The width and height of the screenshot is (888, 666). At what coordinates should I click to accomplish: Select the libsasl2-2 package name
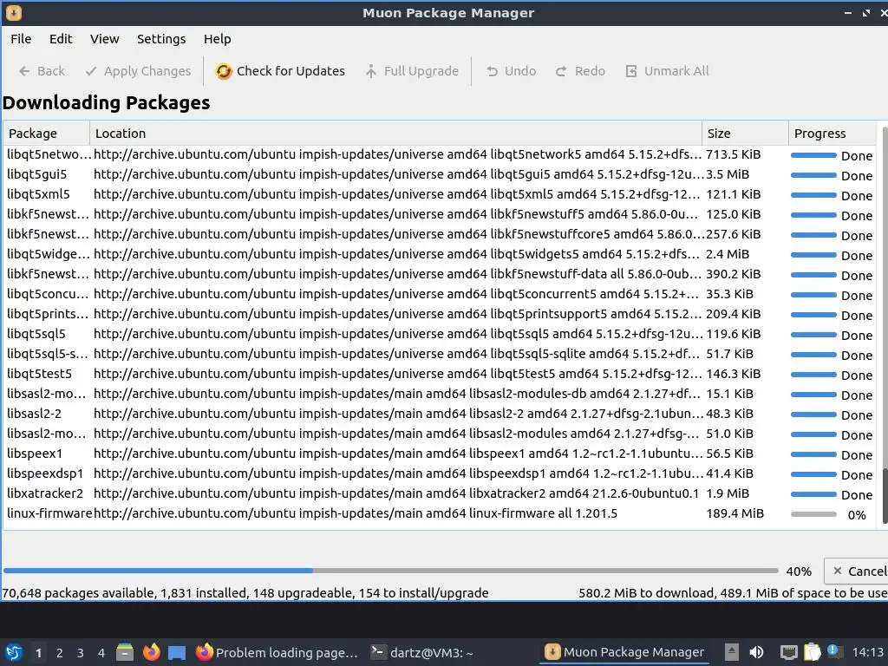click(x=34, y=414)
